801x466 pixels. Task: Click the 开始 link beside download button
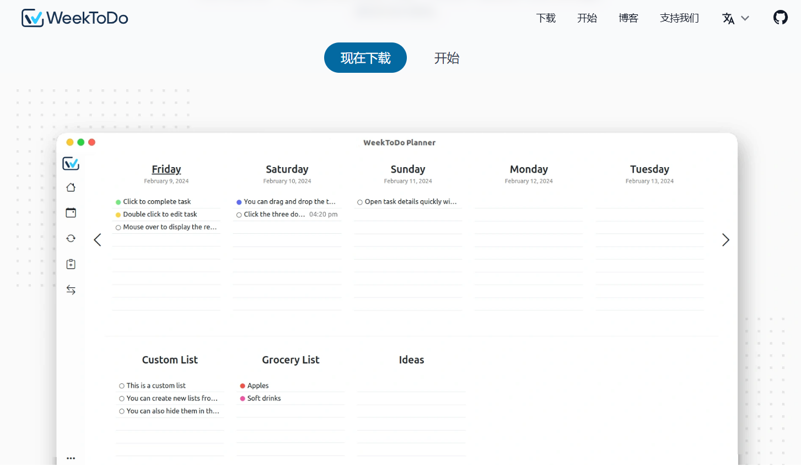click(447, 58)
